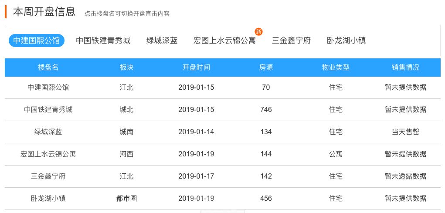Click 暂未提供数据 in 中建国熙公馆 row
The width and height of the screenshot is (445, 213).
(405, 88)
